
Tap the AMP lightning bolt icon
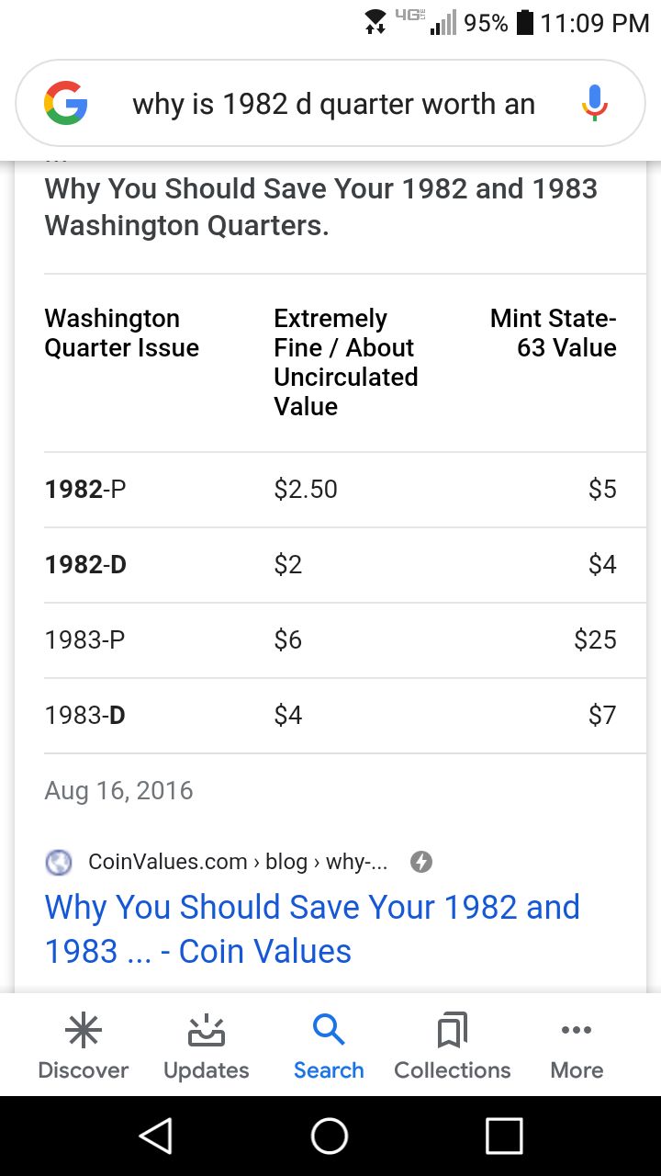[x=420, y=862]
